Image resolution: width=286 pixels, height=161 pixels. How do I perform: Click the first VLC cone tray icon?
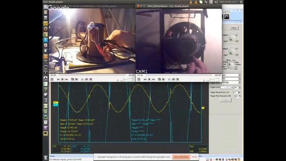(191, 2)
